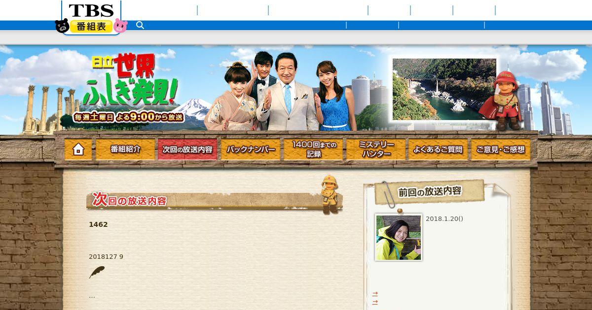The width and height of the screenshot is (592, 310).
Task: Open the ご意見・ご感想 menu item
Action: click(x=500, y=149)
